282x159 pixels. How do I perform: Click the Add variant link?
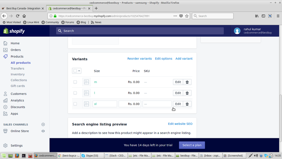click(184, 59)
